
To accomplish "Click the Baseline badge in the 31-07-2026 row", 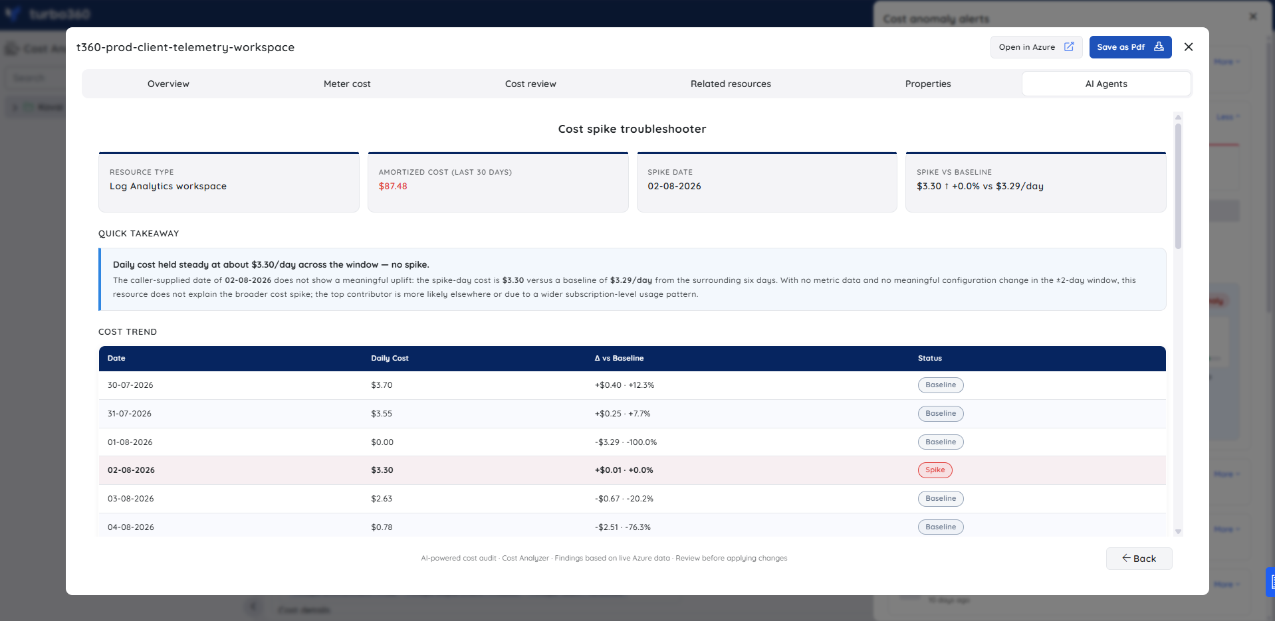I will point(941,414).
